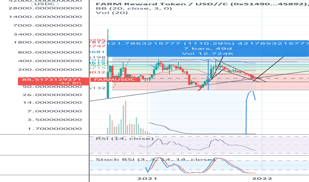Click the 50.0000000000 price axis label
Image resolution: width=309 pixels, height=182 pixels.
[x=52, y=87]
